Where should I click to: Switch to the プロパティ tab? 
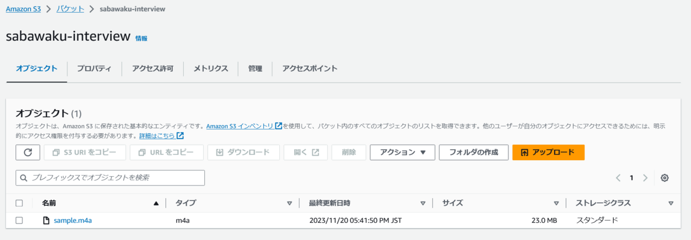click(x=94, y=68)
